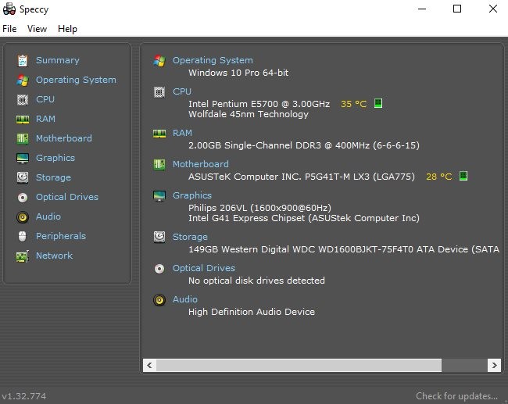The width and height of the screenshot is (508, 404).
Task: Click the 35 °C CPU temperature reading
Action: (x=353, y=104)
